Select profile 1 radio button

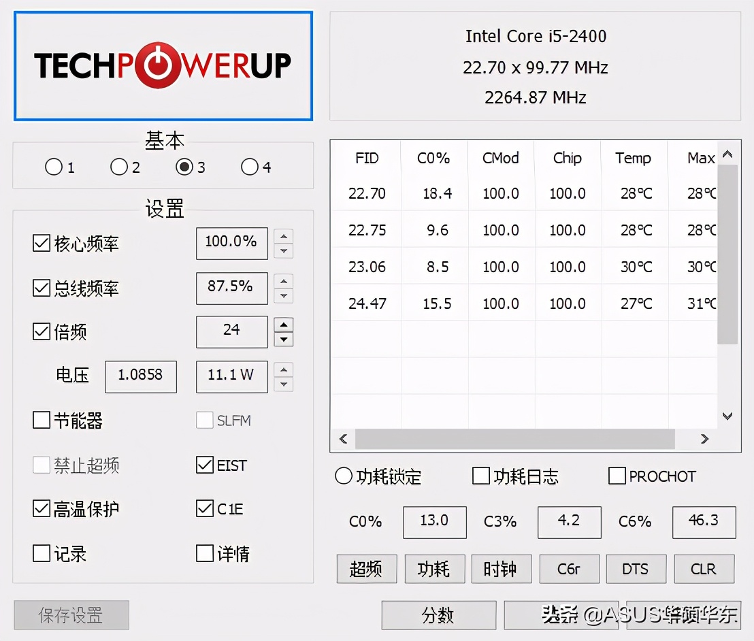(x=52, y=167)
